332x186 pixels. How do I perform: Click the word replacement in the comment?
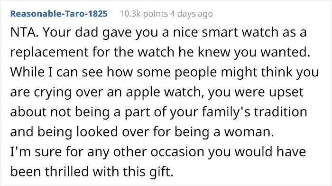click(x=49, y=52)
